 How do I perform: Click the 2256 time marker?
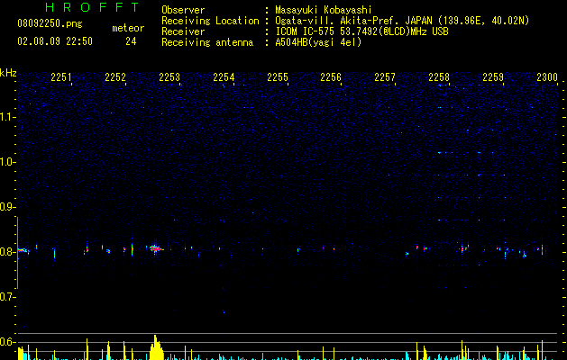click(331, 77)
